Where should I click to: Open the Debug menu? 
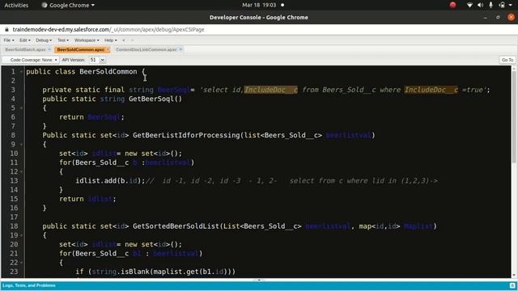44,40
